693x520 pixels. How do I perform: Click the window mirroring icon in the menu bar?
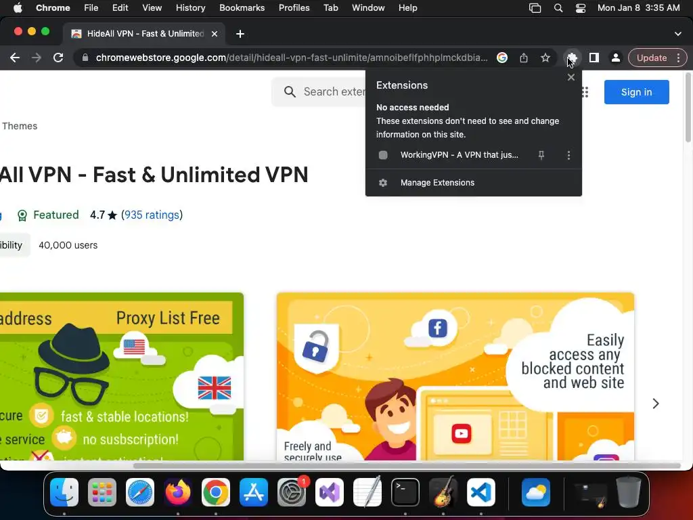click(535, 8)
